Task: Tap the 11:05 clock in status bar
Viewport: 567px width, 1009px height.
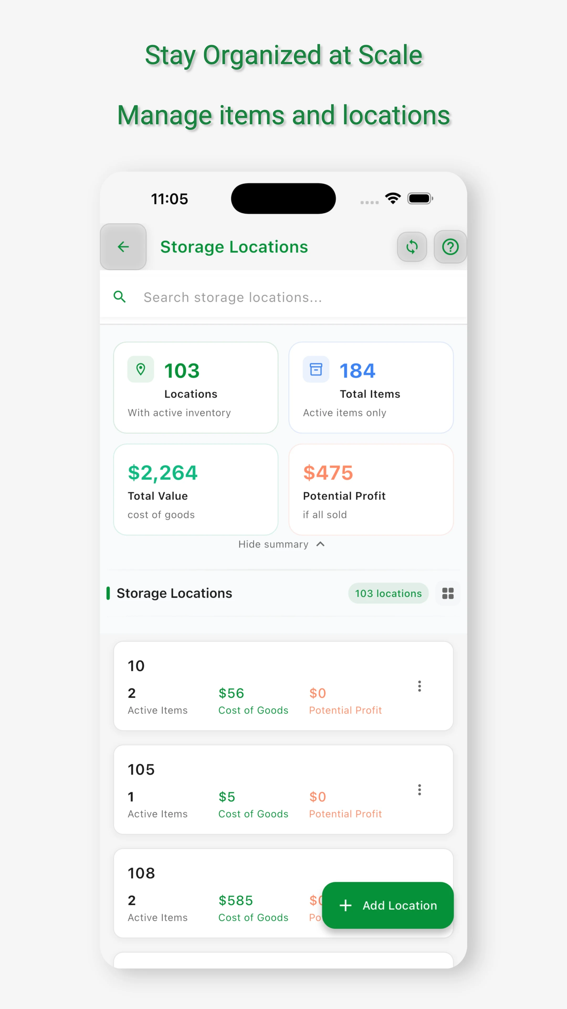Action: click(169, 199)
